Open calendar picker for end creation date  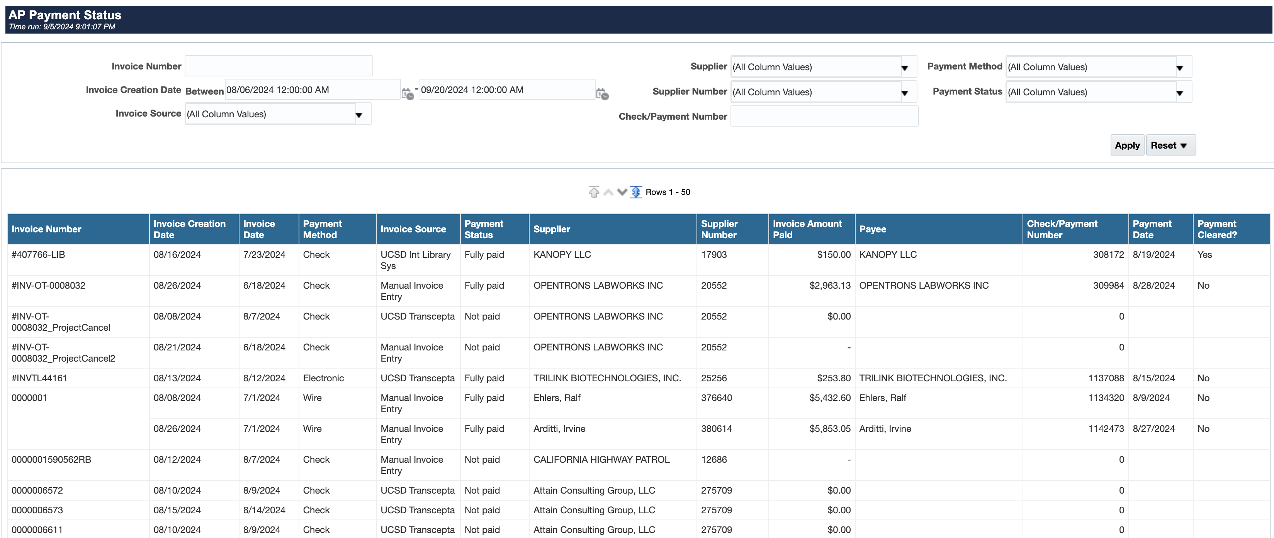pyautogui.click(x=602, y=94)
